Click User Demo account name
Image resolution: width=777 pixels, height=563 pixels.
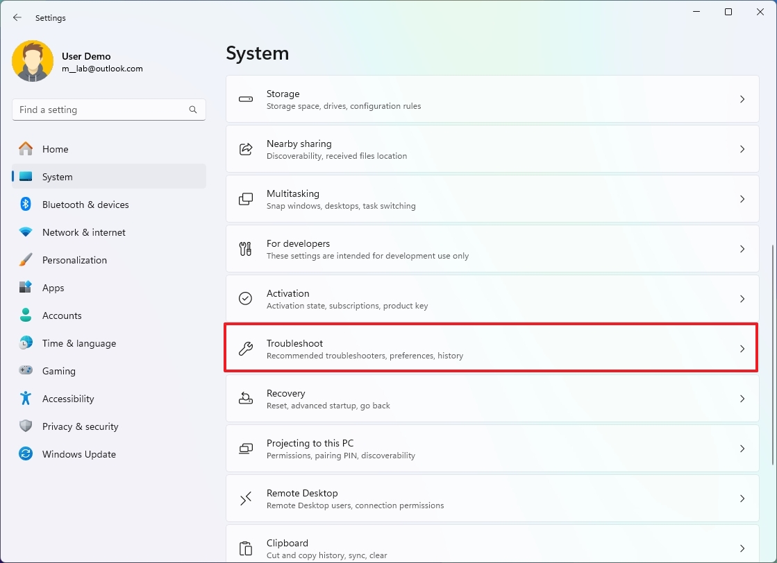(86, 56)
